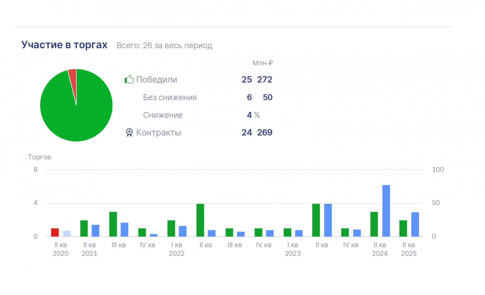Select the blue bar for I кв 2023
The height and width of the screenshot is (295, 485).
(299, 233)
